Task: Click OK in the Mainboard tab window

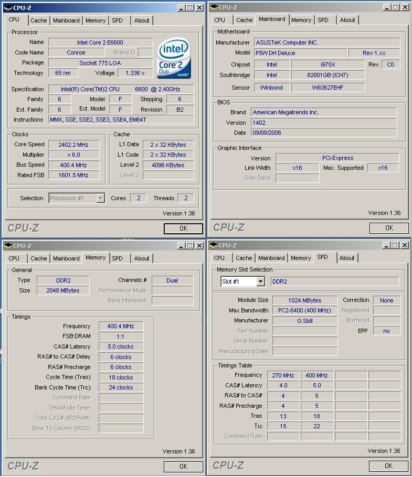Action: point(389,228)
